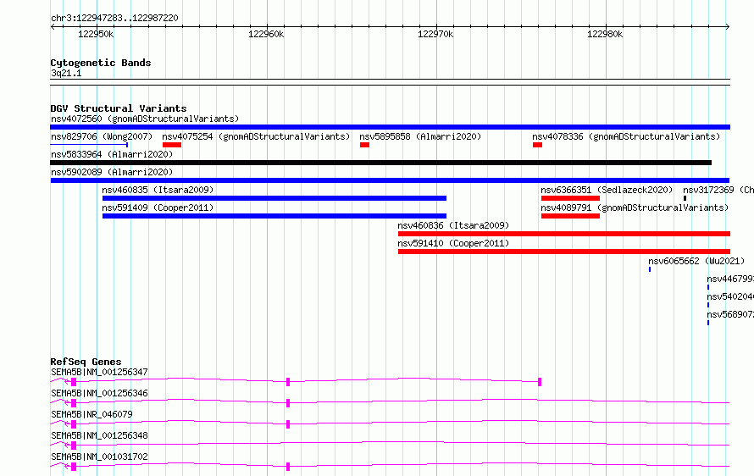The image size is (754, 476).
Task: Click the nsv5895858 (Almarri2020) label
Action: tap(420, 136)
